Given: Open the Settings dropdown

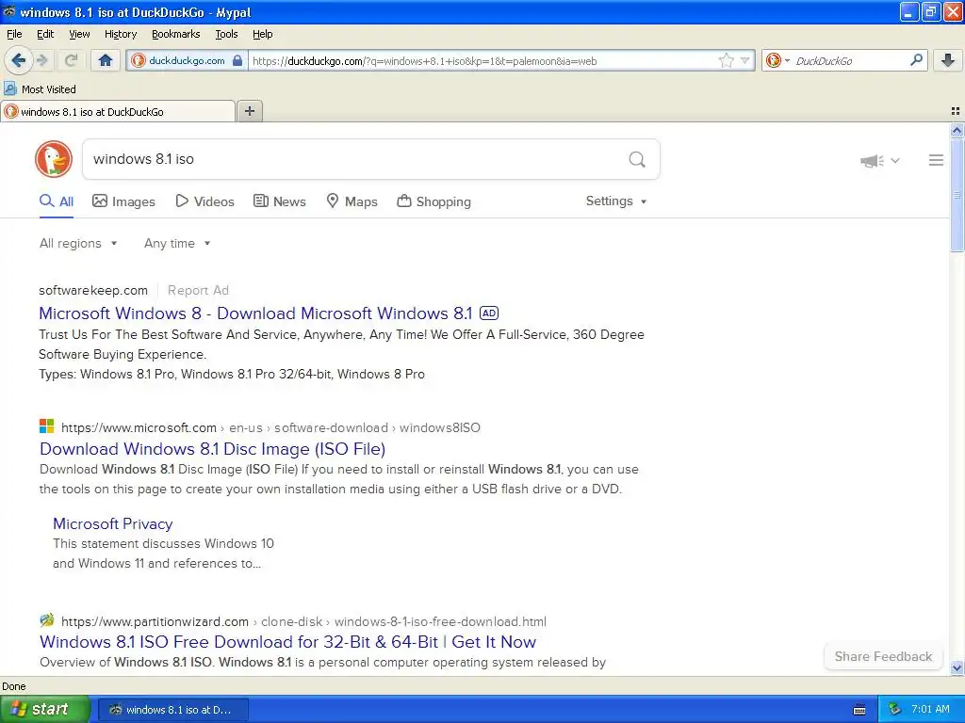Looking at the screenshot, I should [616, 201].
